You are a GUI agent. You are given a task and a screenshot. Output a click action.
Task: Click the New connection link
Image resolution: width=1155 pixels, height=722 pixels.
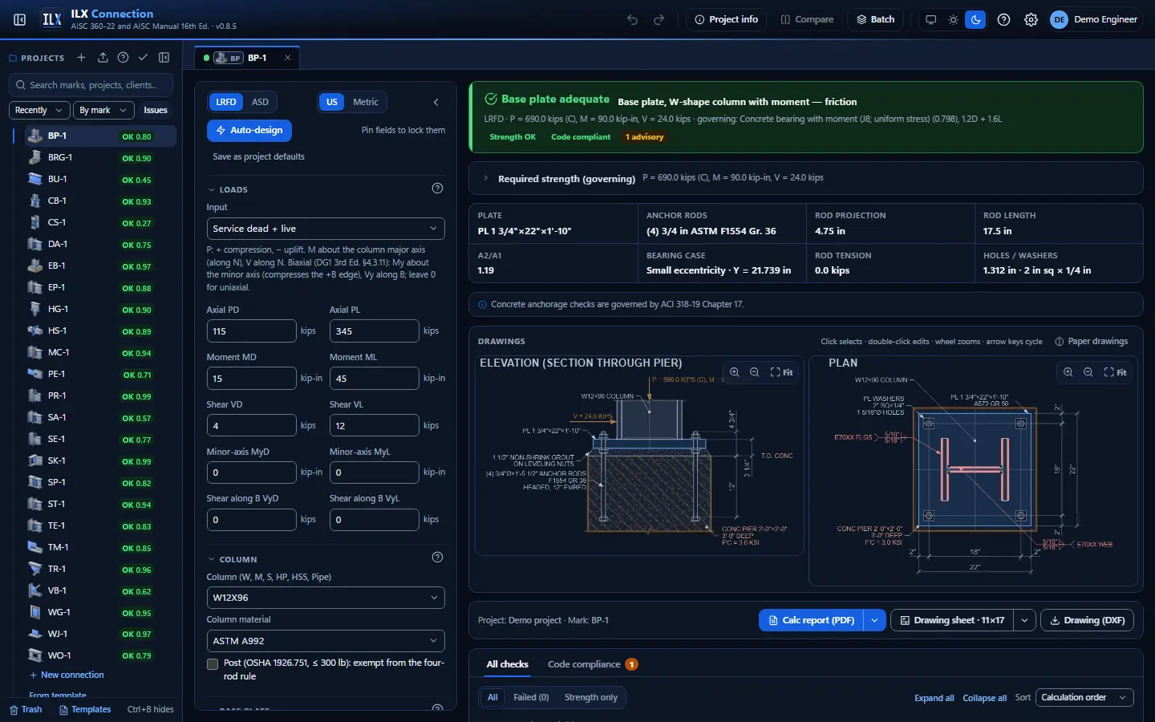(67, 675)
